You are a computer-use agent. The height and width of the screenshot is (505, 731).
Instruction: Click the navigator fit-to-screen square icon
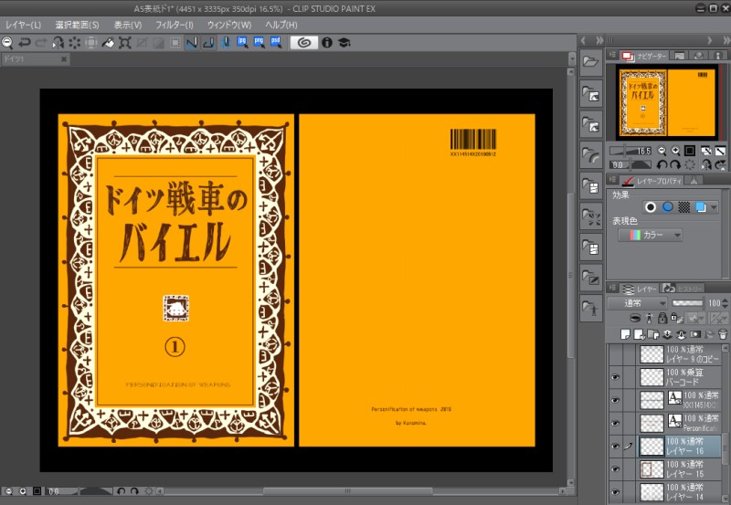[x=690, y=151]
